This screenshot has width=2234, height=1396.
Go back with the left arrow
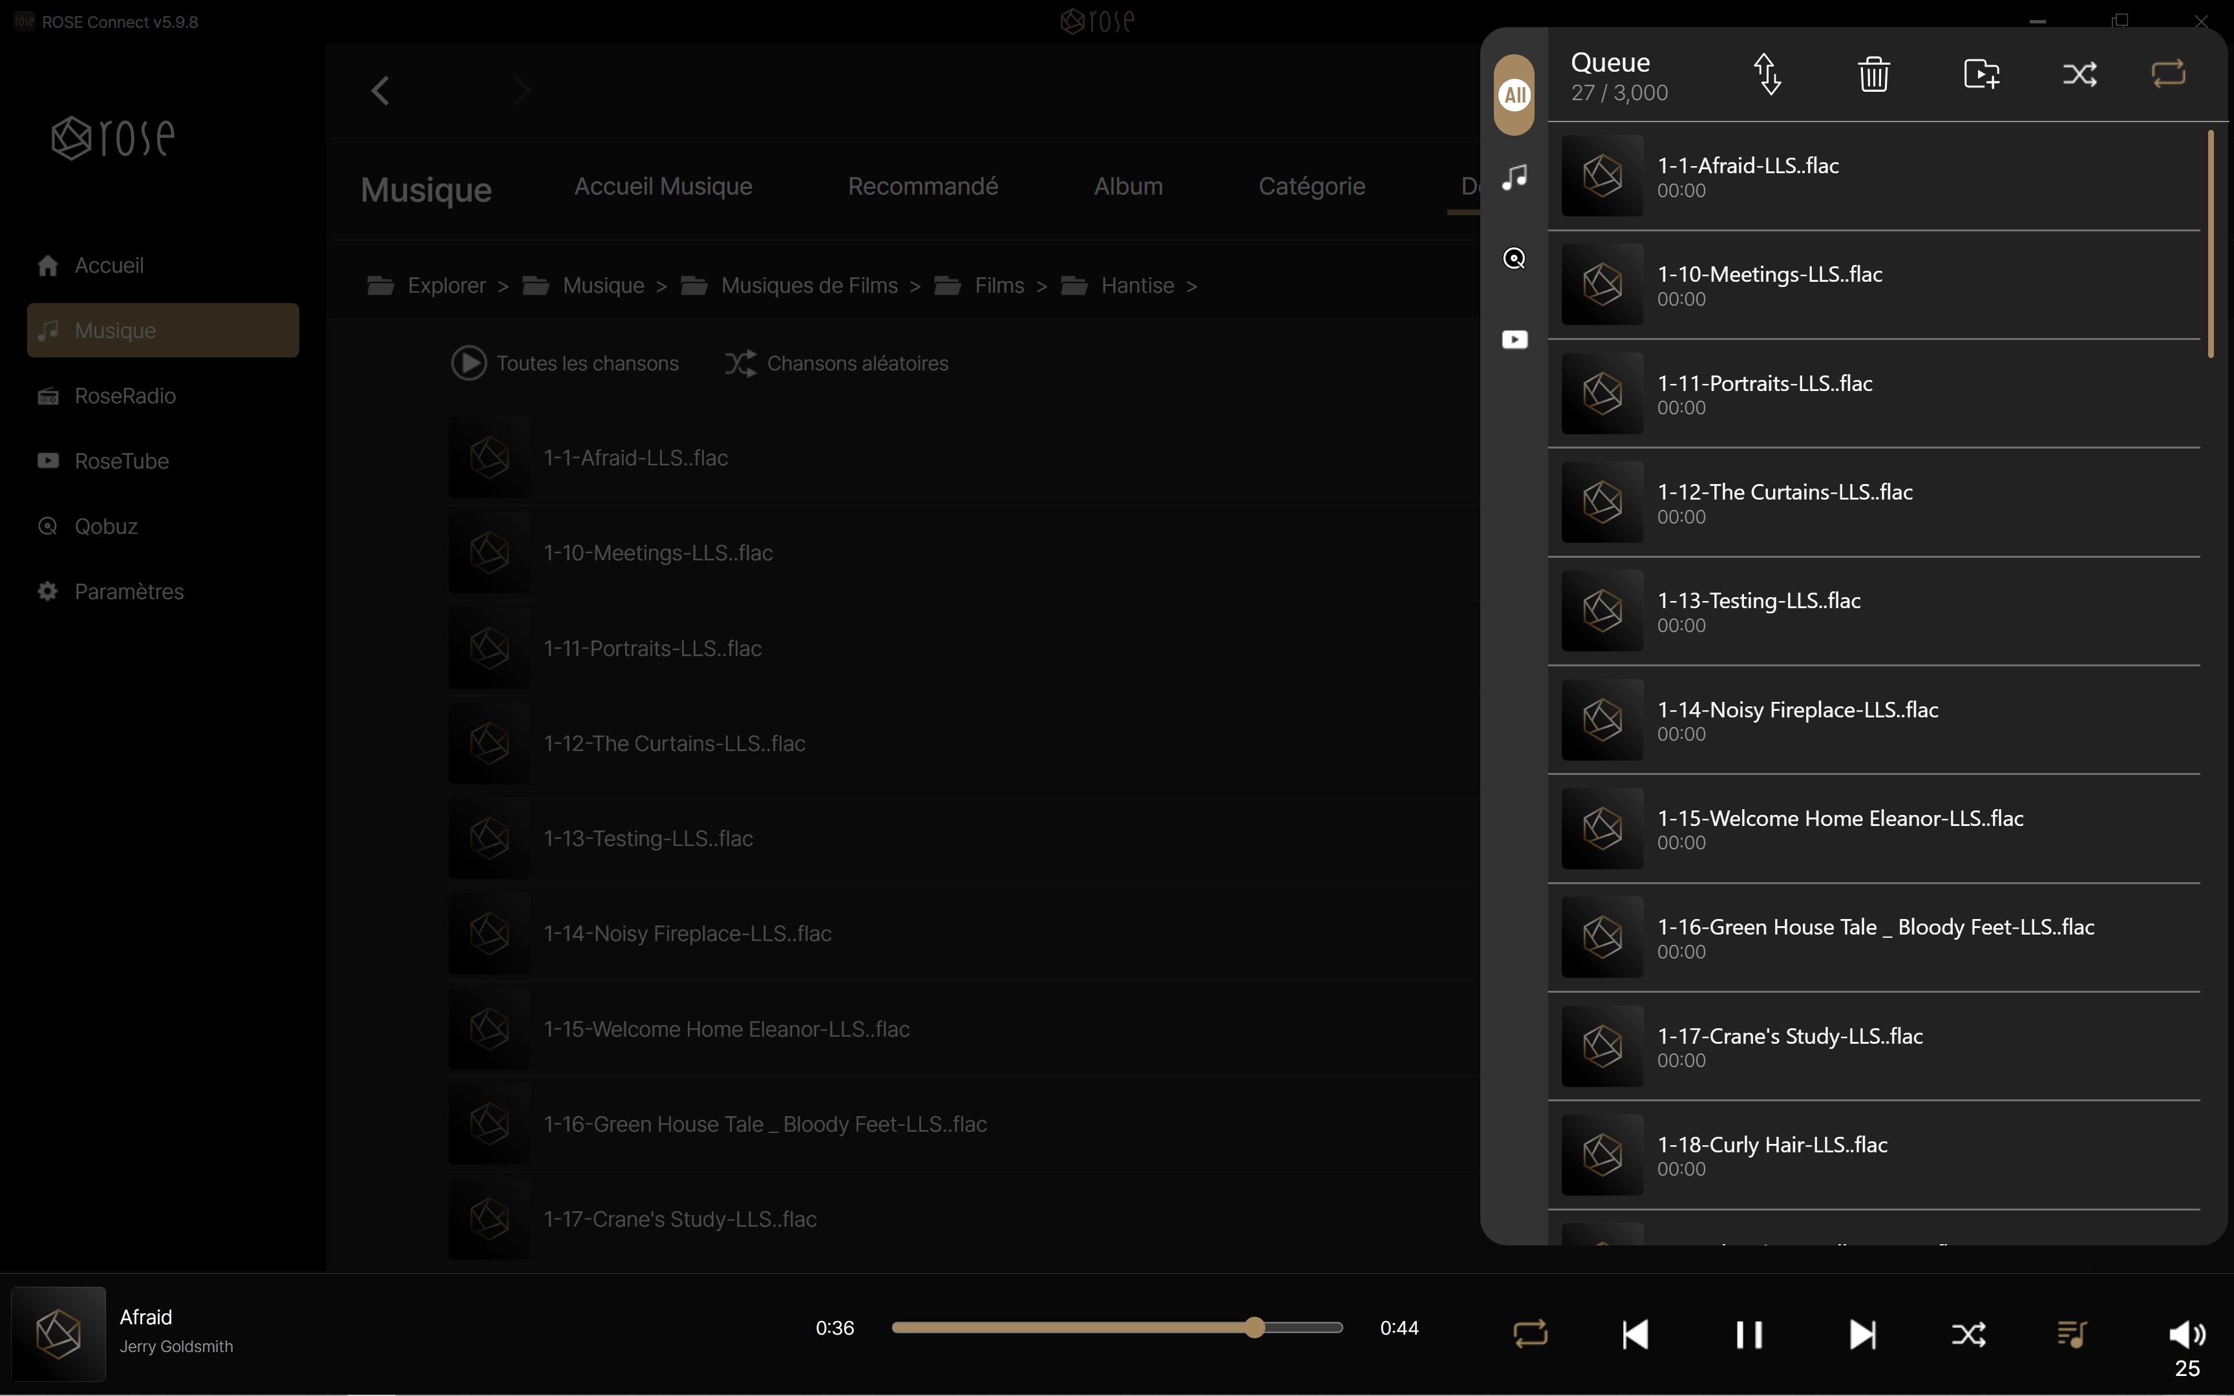coord(380,90)
